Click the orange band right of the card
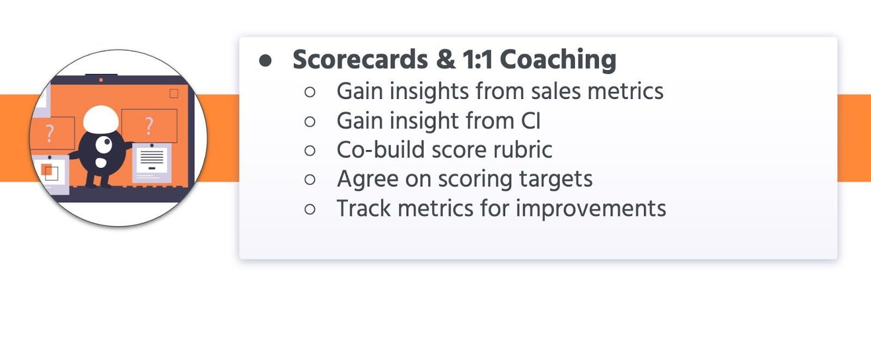This screenshot has width=871, height=354. click(854, 138)
